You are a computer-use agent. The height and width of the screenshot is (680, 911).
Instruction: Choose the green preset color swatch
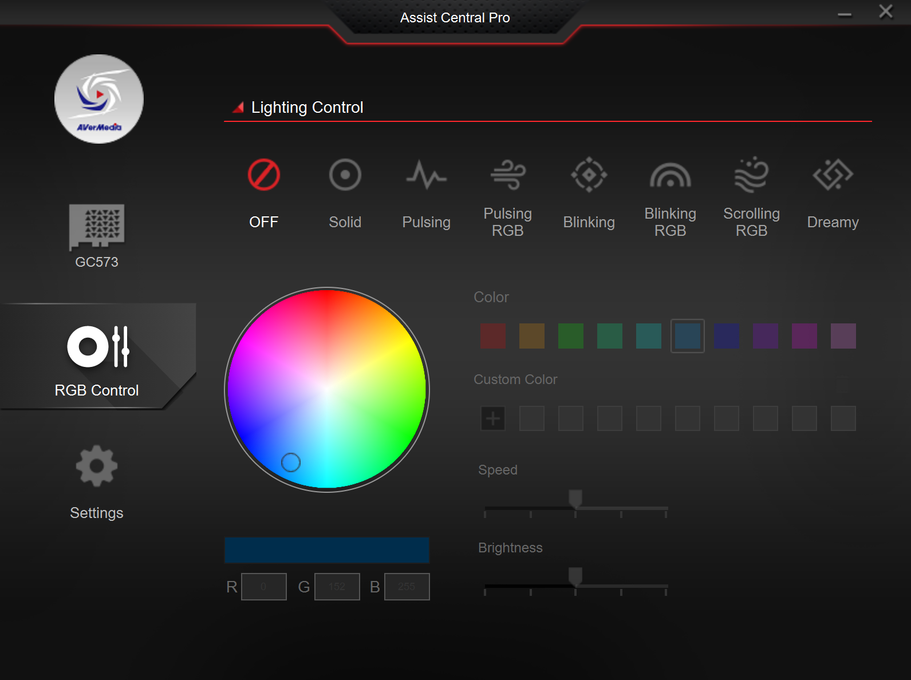click(571, 336)
